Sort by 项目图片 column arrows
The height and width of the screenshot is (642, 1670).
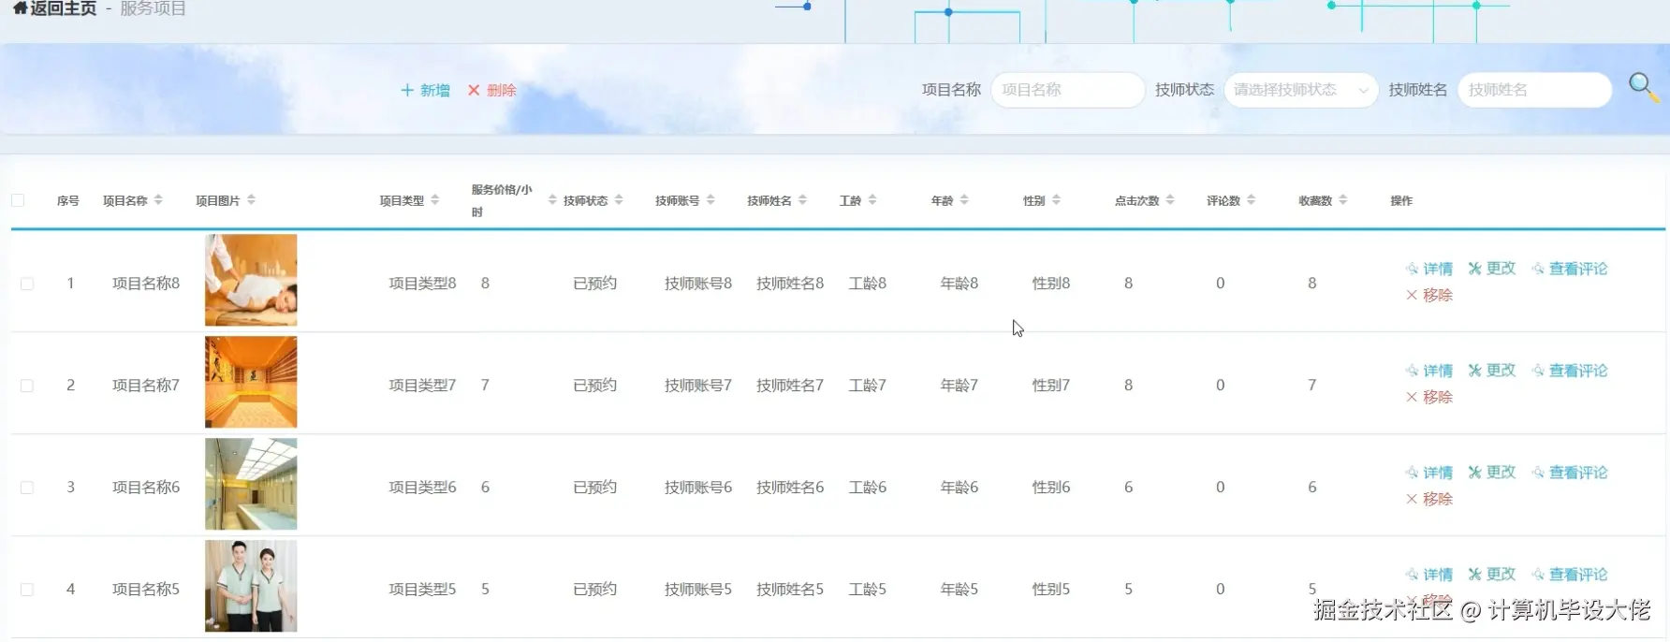click(251, 200)
